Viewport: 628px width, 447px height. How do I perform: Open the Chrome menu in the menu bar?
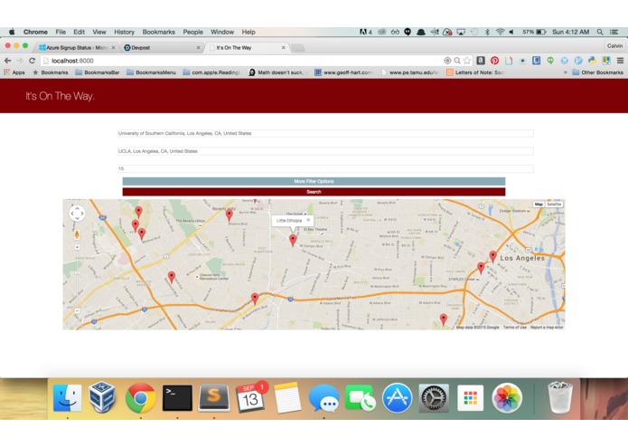(x=35, y=32)
